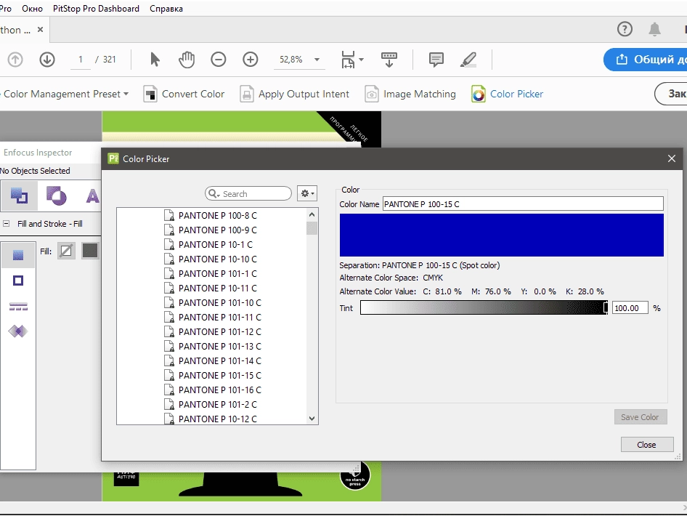Click the Tint percentage field

(x=630, y=307)
